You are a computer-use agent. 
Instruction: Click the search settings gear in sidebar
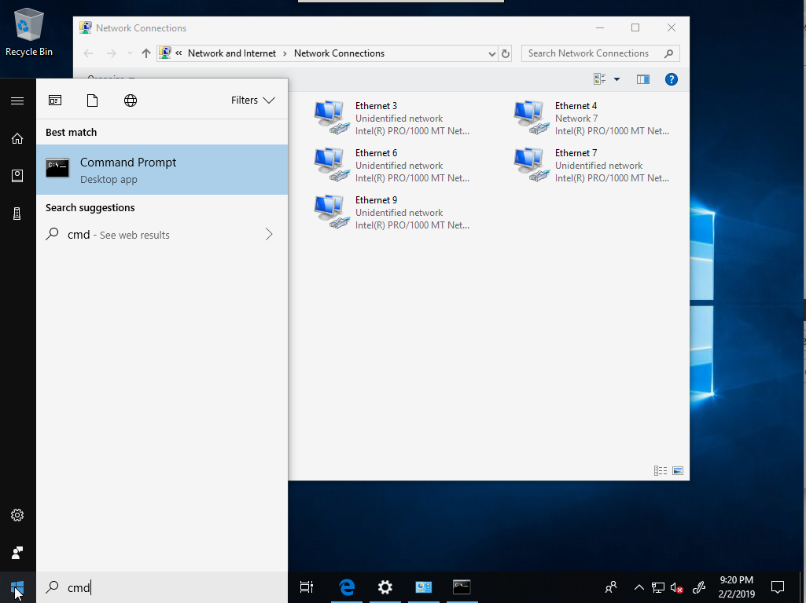(17, 515)
